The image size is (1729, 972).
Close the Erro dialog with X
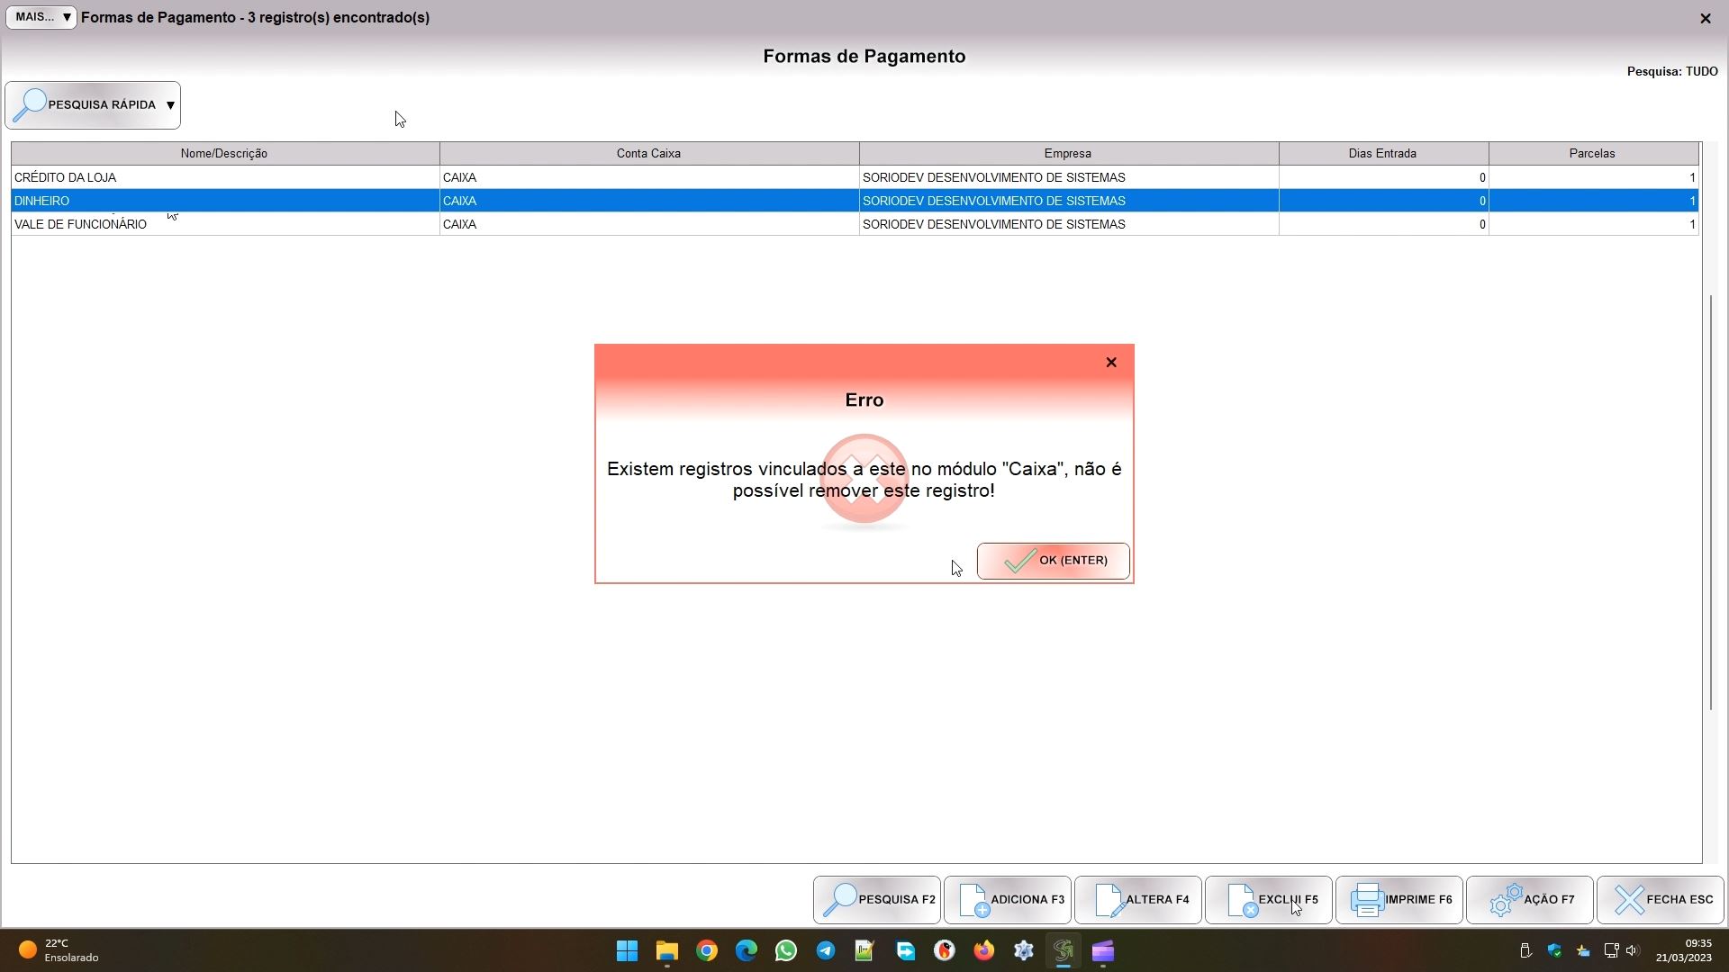[1110, 362]
